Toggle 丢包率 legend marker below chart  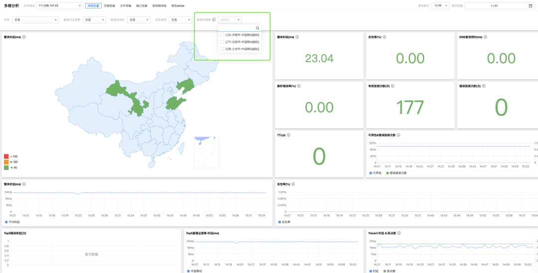pyautogui.click(x=279, y=222)
